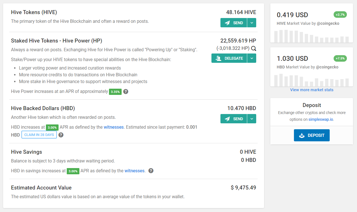Click the DELEGATE Hive Power button
The width and height of the screenshot is (357, 212).
coord(229,58)
